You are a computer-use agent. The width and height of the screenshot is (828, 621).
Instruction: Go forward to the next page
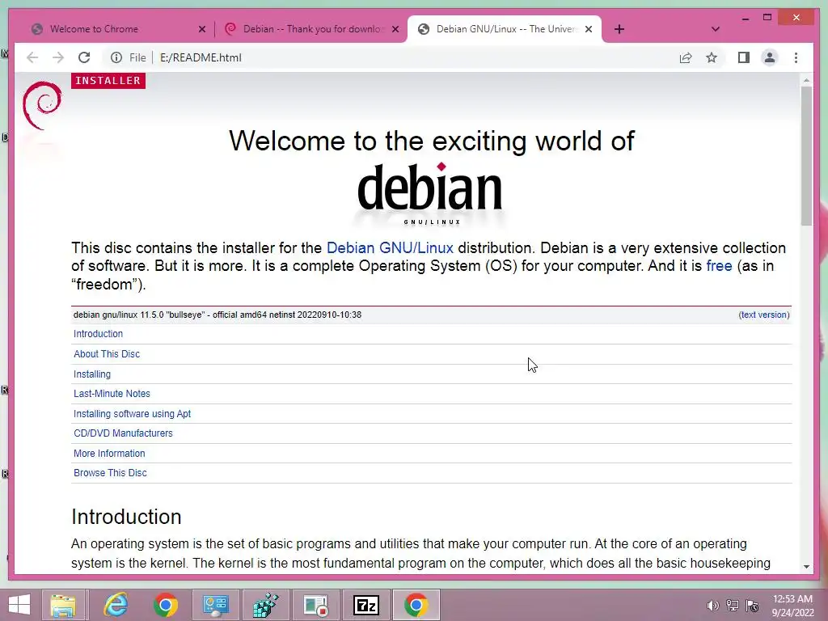[58, 57]
